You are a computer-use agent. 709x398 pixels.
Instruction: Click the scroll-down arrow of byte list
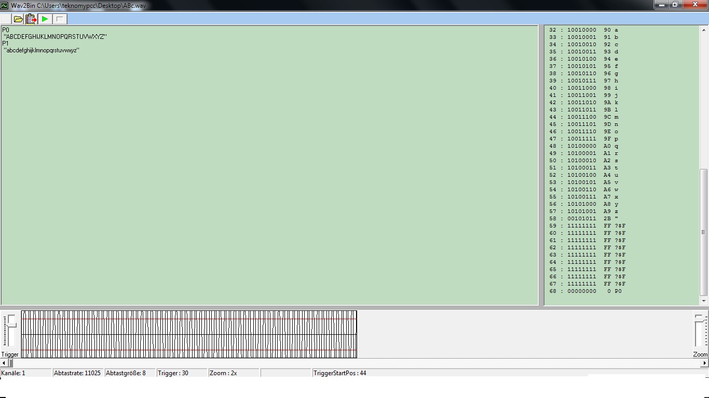(704, 301)
